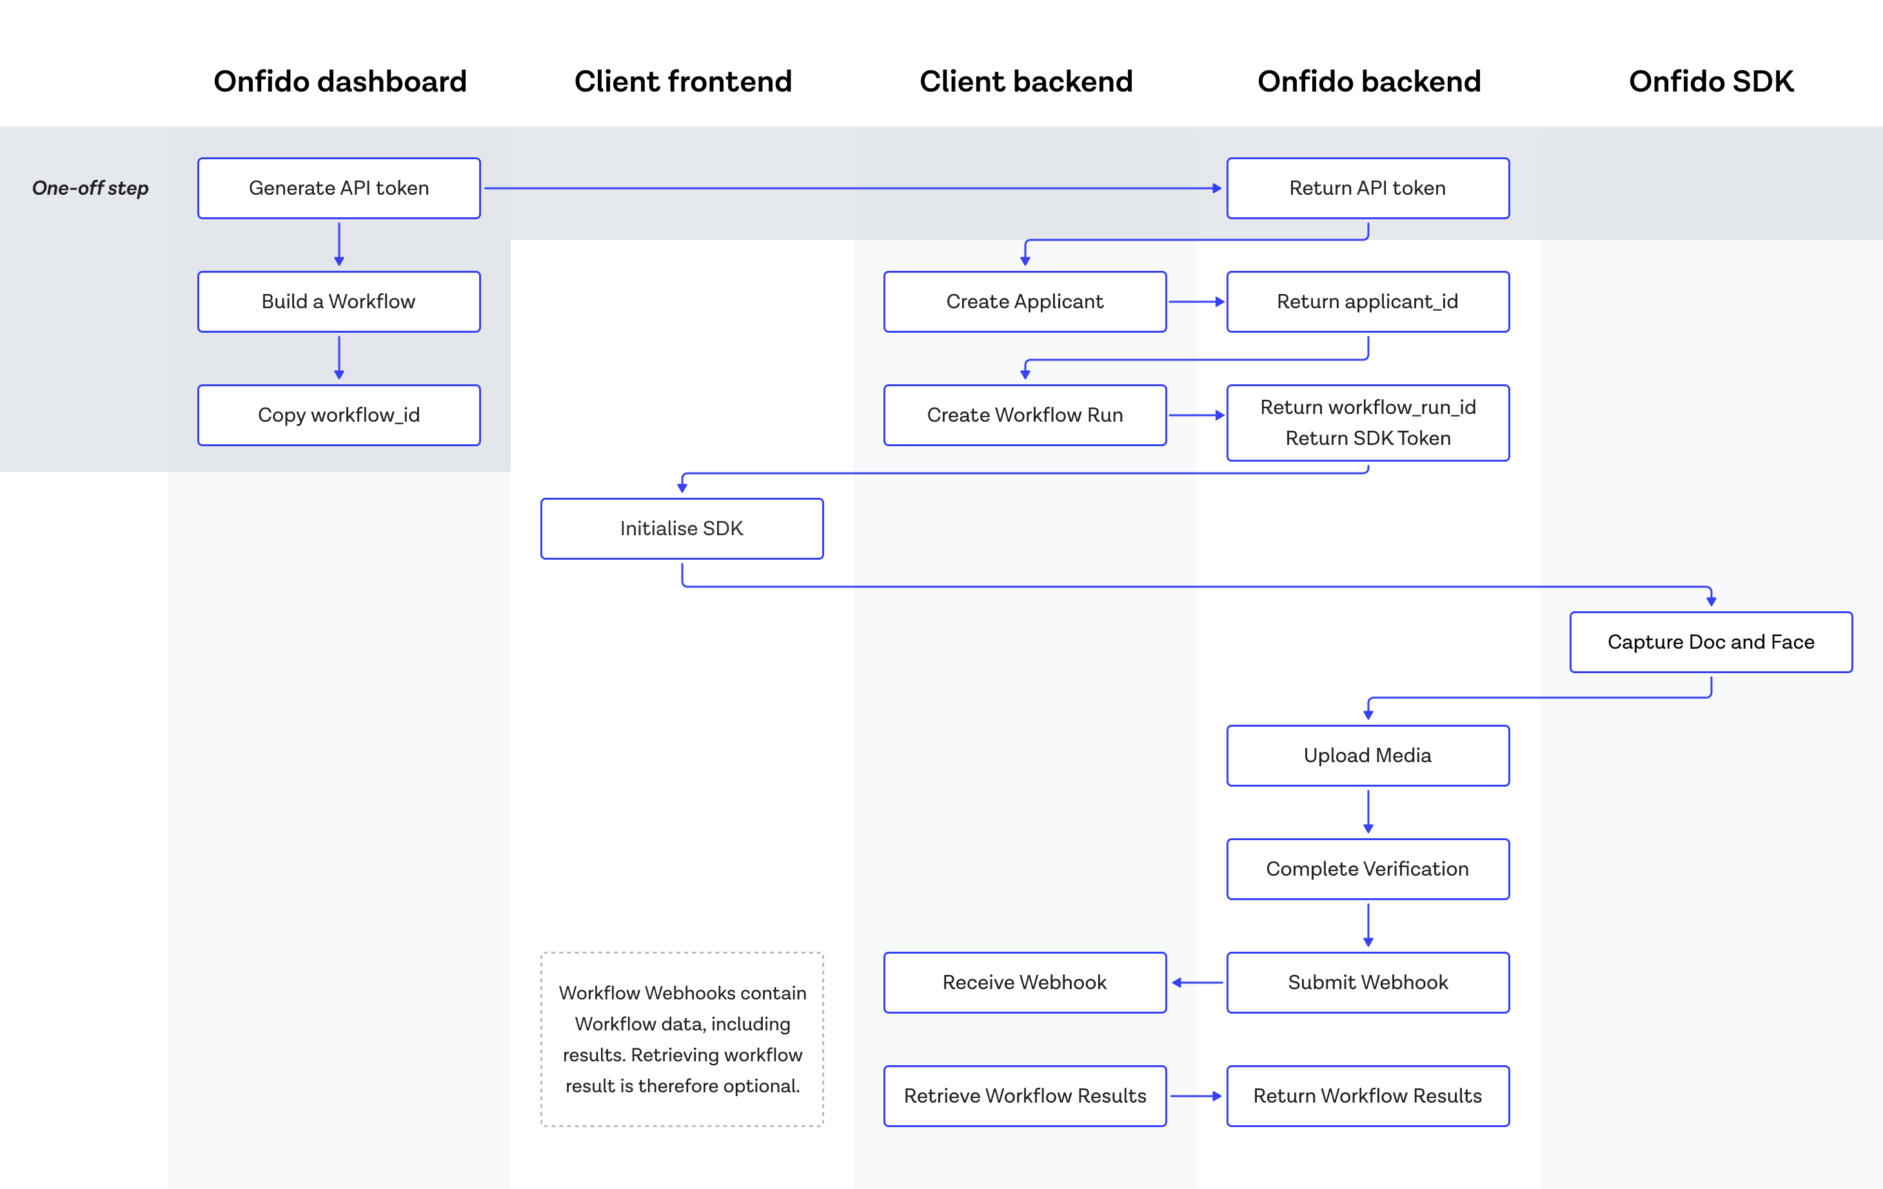Select the Capture Doc and Face box
Image resolution: width=1883 pixels, height=1189 pixels.
[x=1711, y=642]
